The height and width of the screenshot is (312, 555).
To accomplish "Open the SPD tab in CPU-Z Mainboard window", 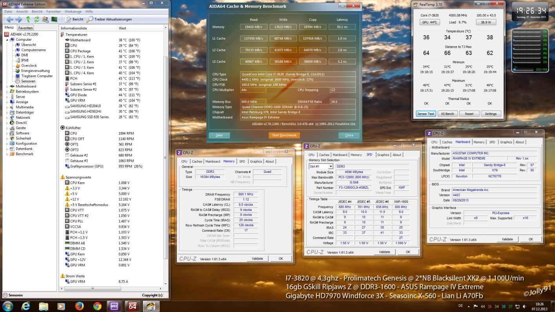I will 492,142.
